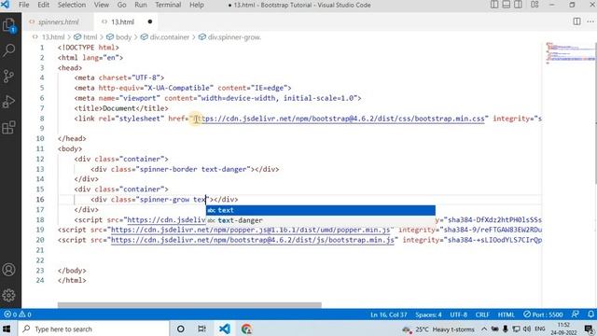Click the div.container breadcrumb
The width and height of the screenshot is (597, 336).
[x=170, y=37]
